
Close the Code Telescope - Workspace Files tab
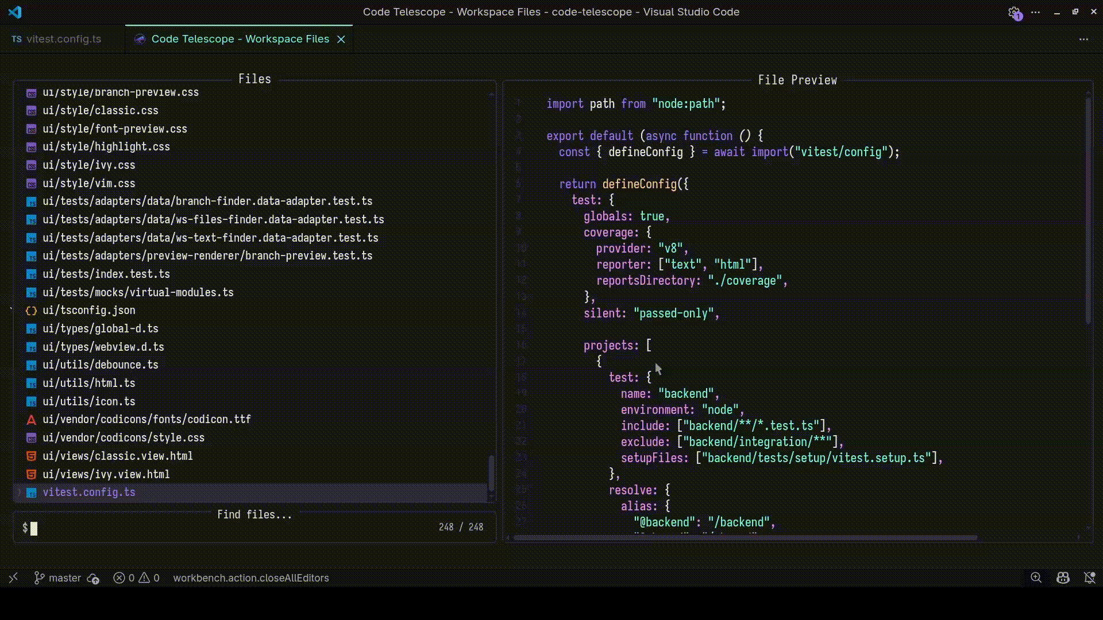[341, 39]
